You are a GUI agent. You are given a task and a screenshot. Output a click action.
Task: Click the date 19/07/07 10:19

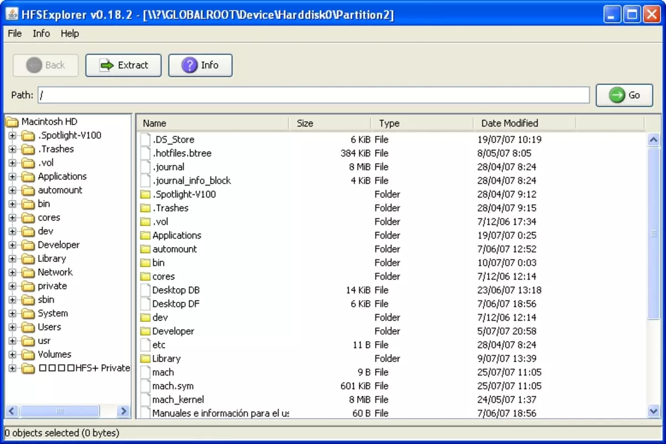click(509, 140)
